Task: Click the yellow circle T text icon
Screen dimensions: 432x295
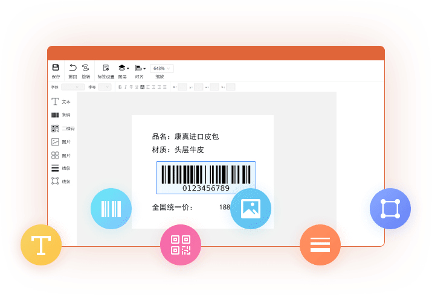Action: pos(41,245)
